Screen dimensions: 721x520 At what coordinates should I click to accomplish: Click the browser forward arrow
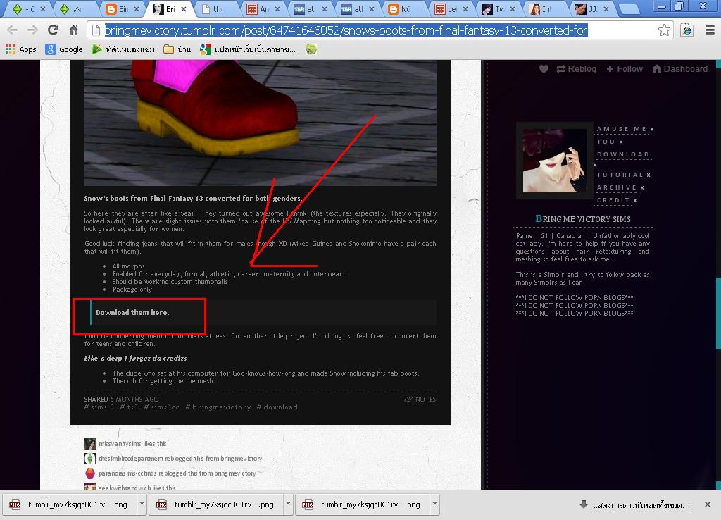[x=32, y=30]
